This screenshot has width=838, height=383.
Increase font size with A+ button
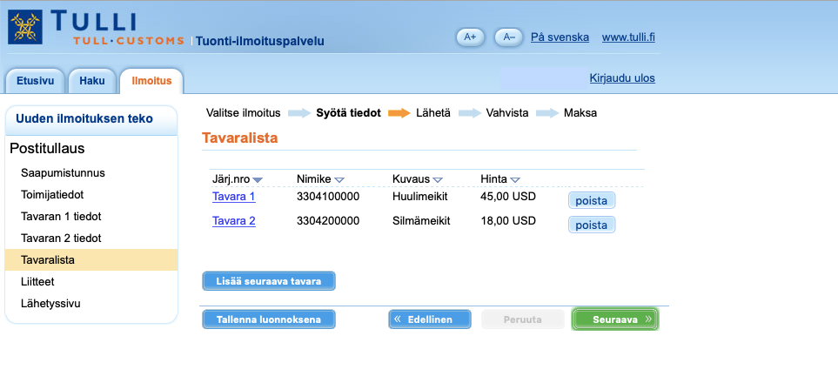(x=470, y=37)
